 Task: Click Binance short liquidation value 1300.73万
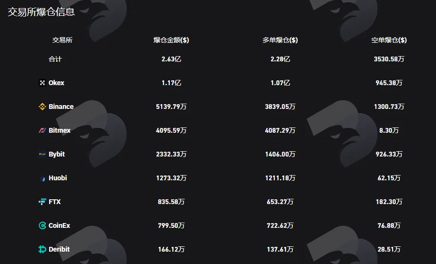tap(389, 107)
